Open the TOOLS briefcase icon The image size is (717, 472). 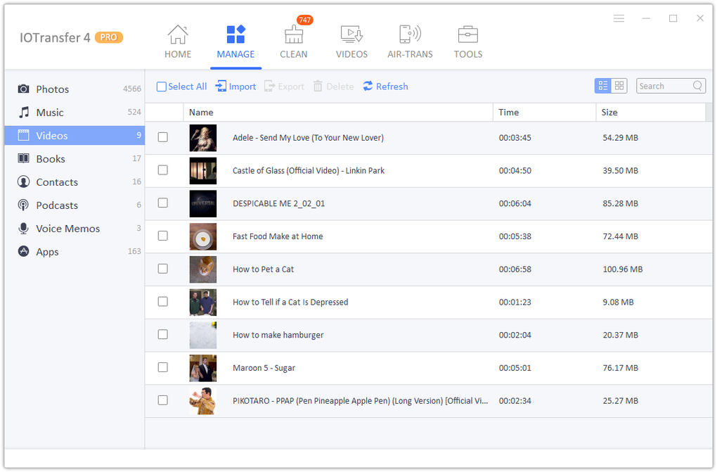[x=467, y=34]
